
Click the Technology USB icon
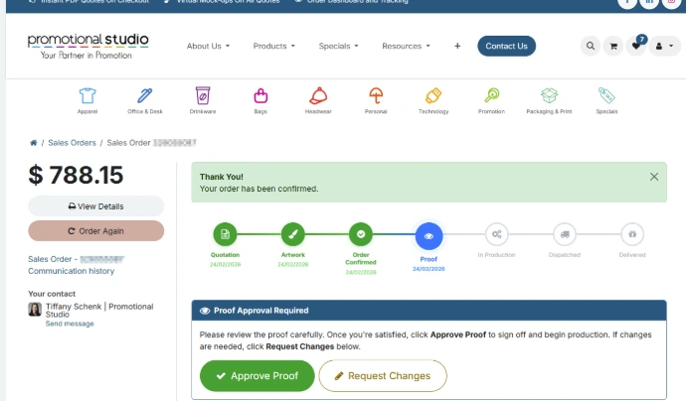click(433, 97)
